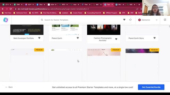Switch to the CP browser tab

click(x=7, y=4)
